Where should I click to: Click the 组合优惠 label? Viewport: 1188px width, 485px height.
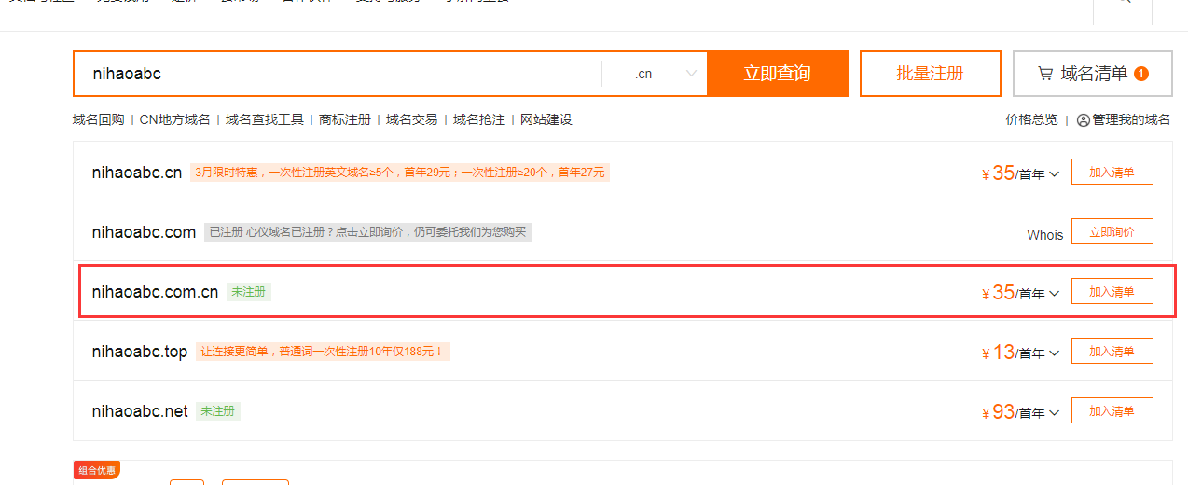coord(97,470)
